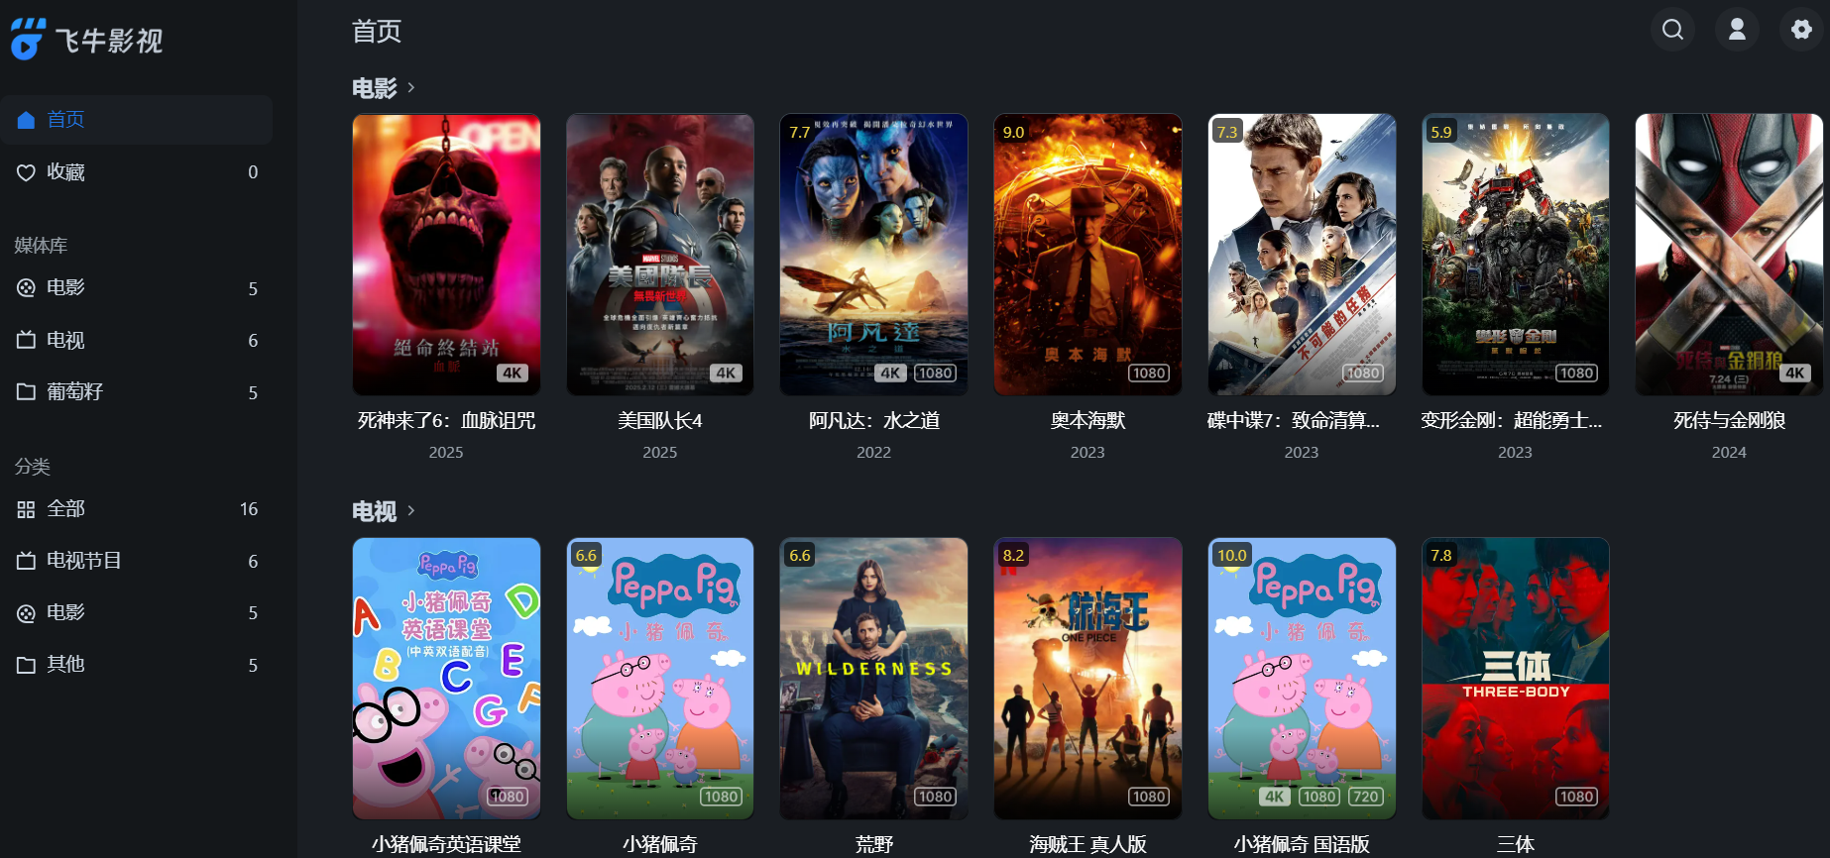1830x858 pixels.
Task: Click the film reel icon for 电影 library
Action: pos(26,287)
